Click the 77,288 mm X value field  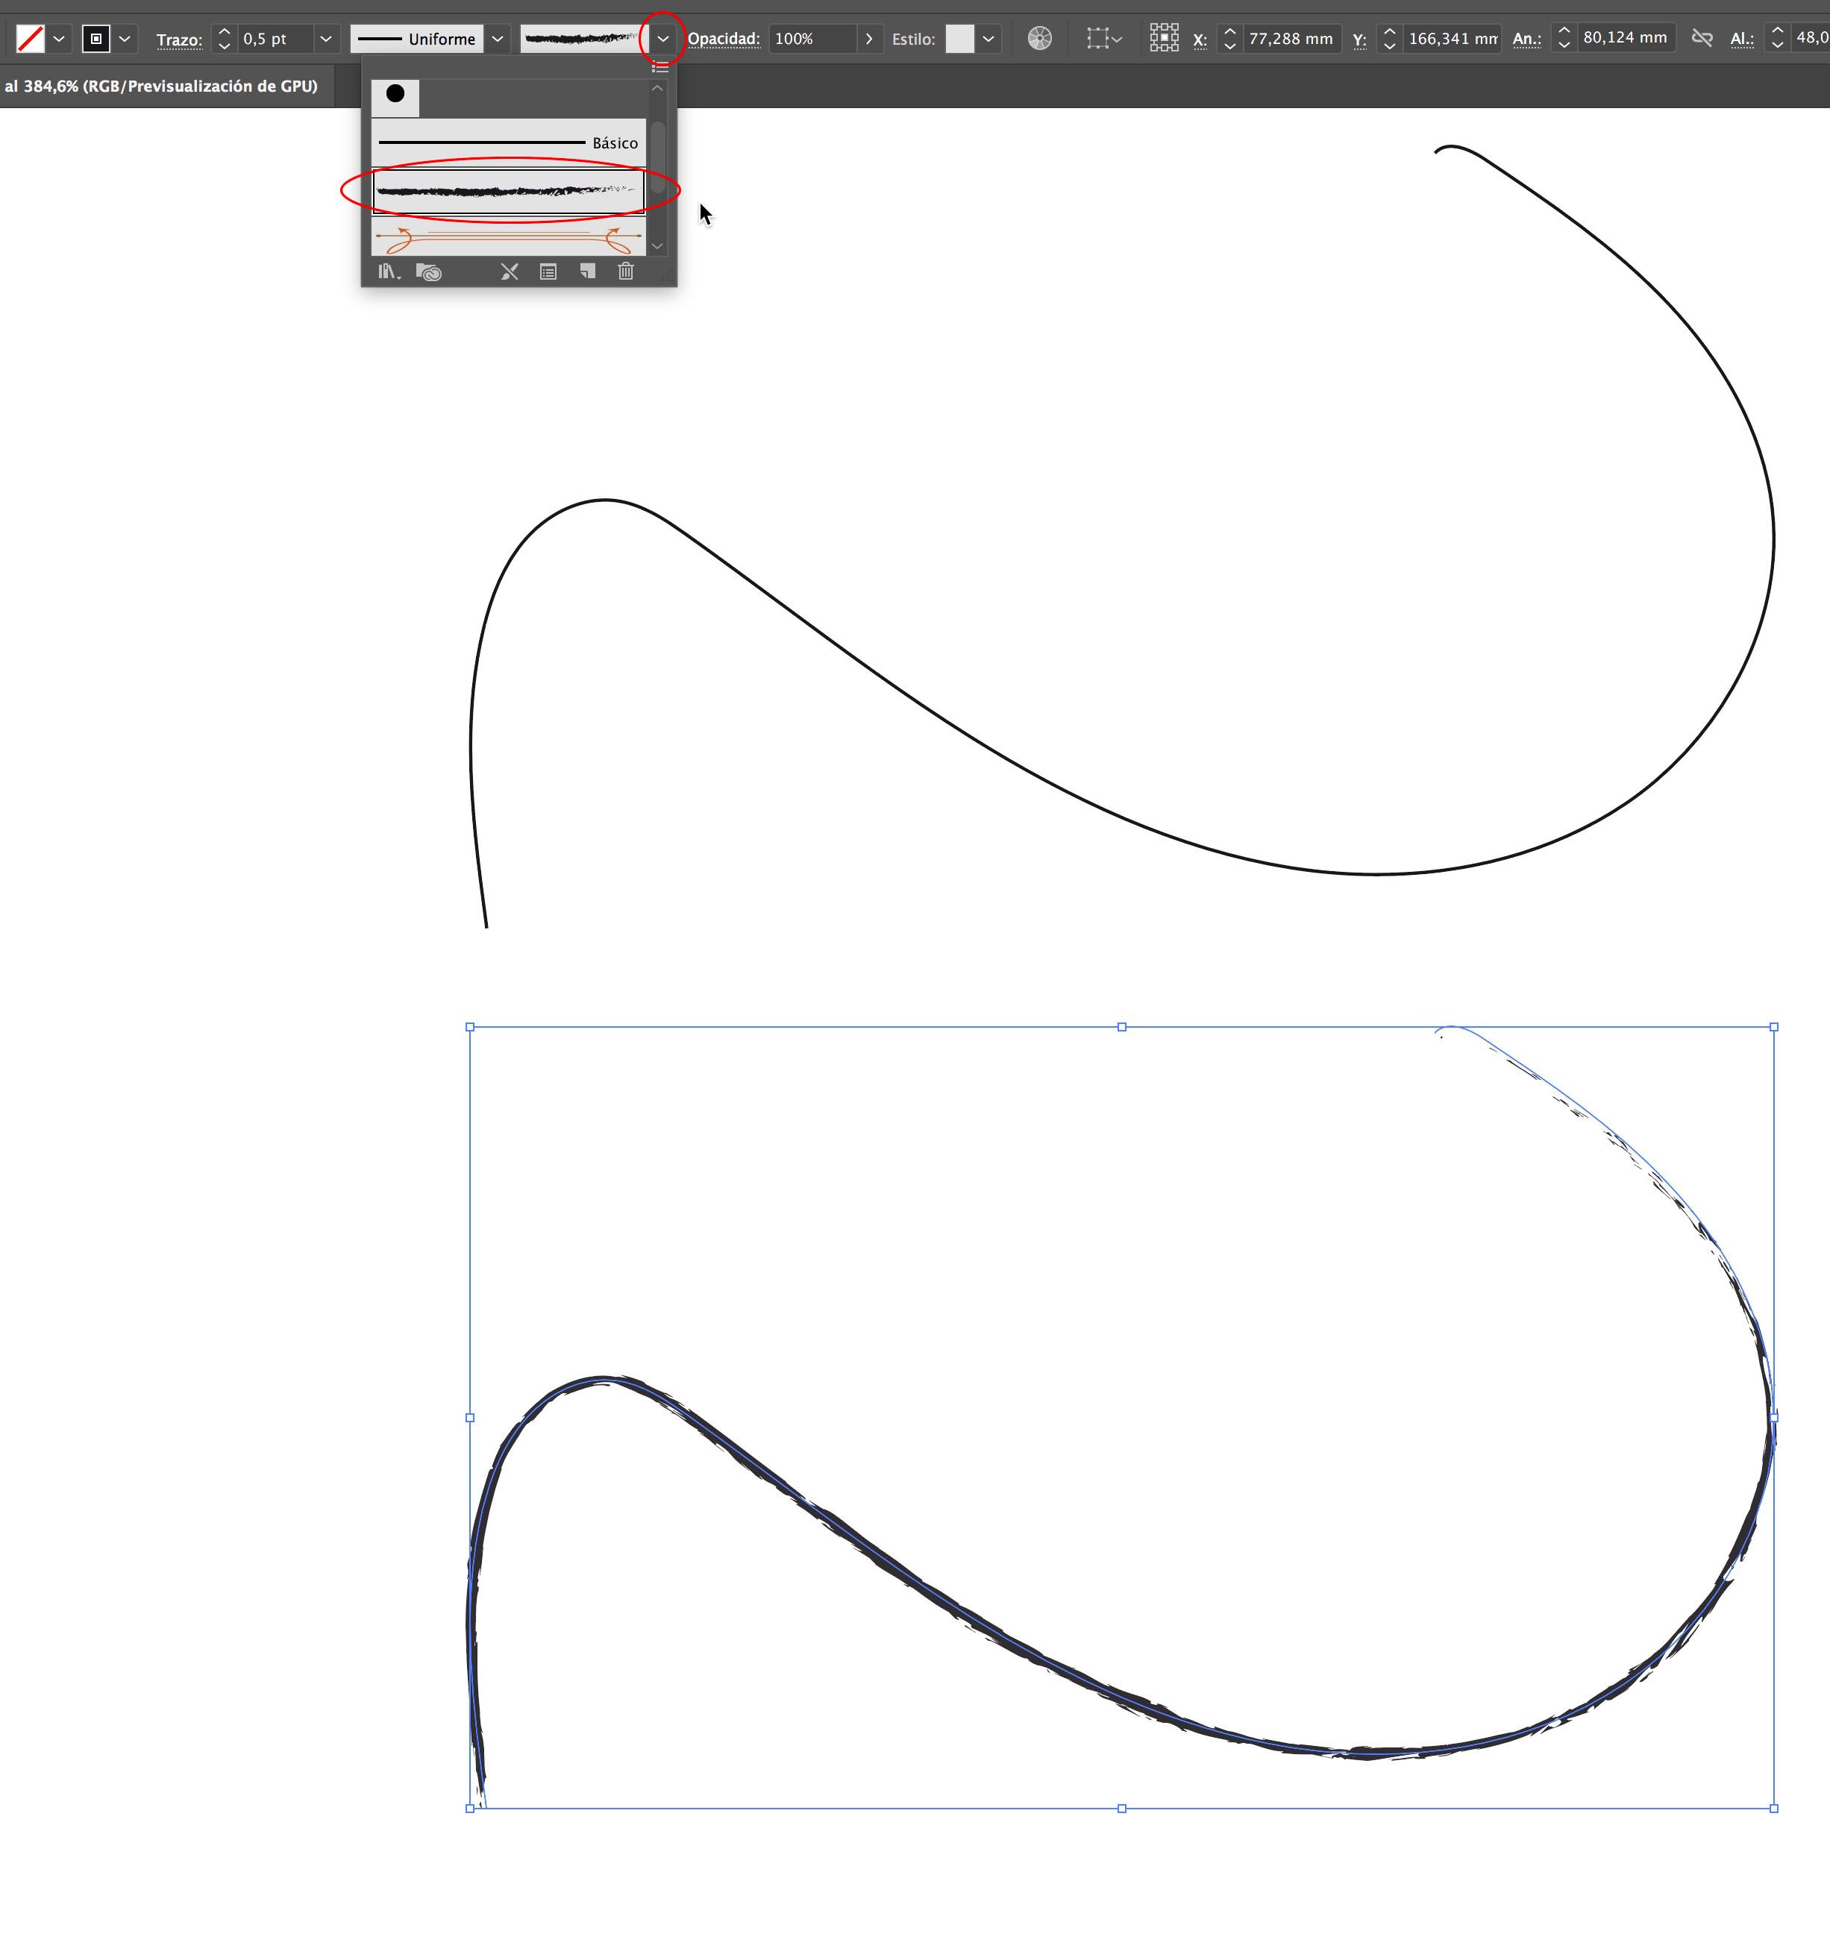coord(1291,39)
